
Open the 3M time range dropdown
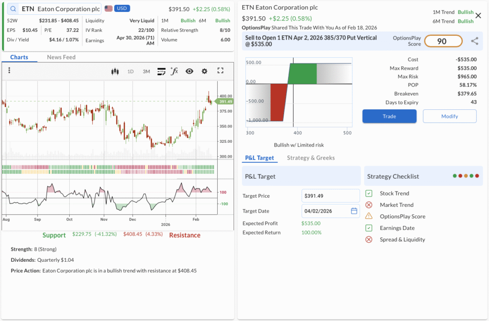(x=146, y=71)
